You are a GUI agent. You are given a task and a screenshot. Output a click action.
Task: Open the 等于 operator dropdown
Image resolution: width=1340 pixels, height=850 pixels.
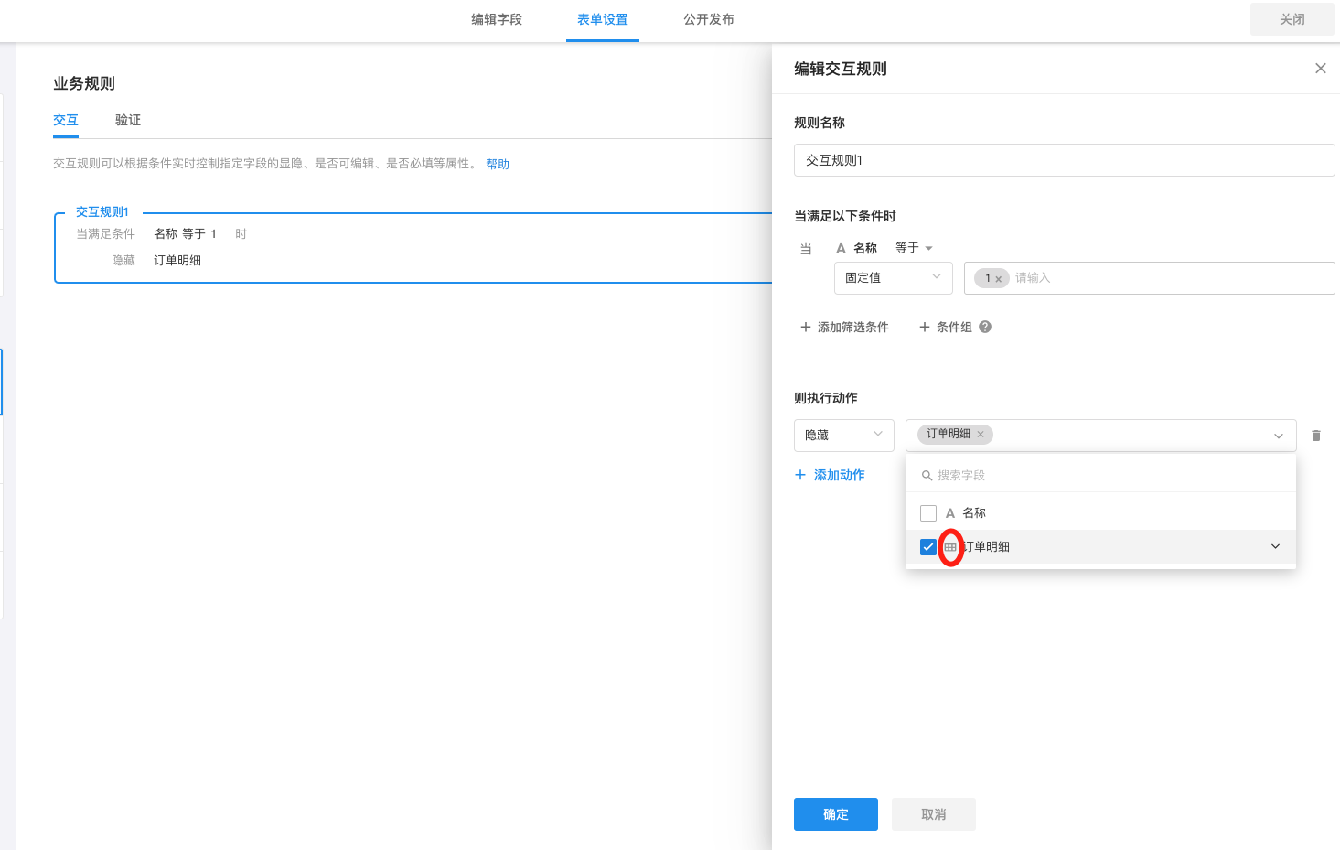(913, 248)
